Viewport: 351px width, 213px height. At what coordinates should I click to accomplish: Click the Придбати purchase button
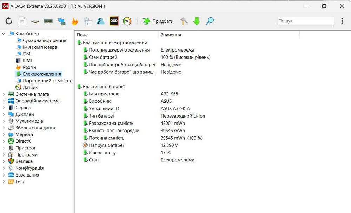click(x=158, y=21)
